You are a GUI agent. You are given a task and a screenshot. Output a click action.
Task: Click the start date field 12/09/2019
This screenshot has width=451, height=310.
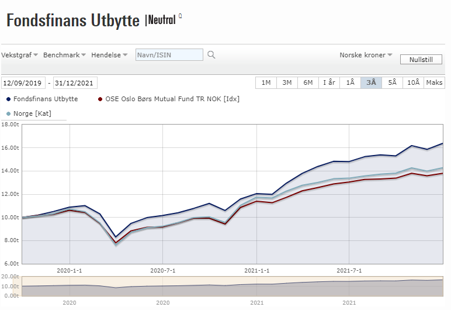point(23,83)
